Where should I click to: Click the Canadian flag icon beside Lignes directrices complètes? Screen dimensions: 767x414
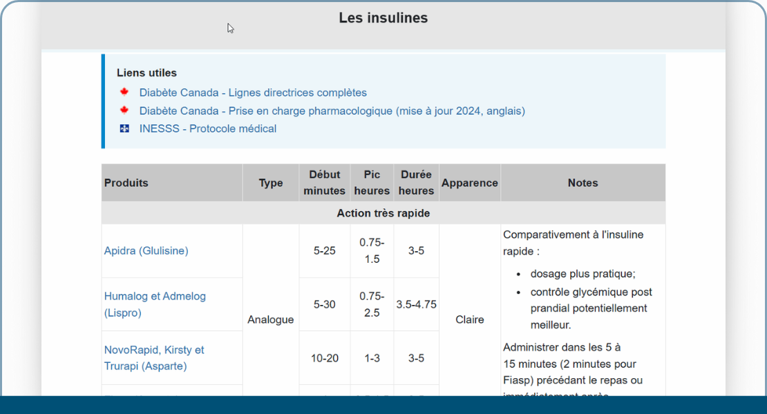125,92
